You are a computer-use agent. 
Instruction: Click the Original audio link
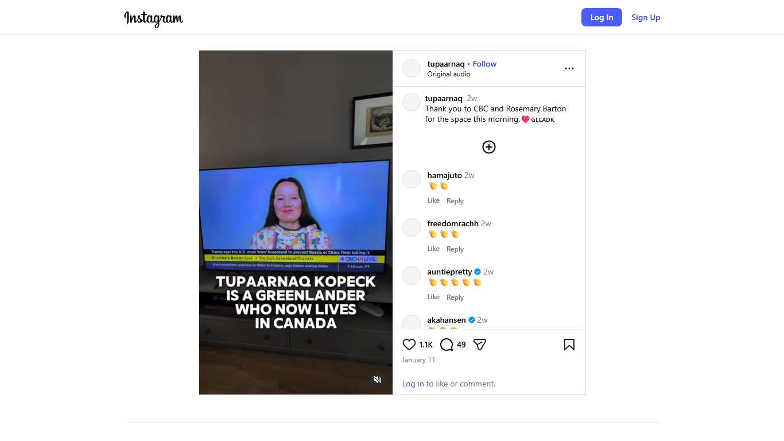449,74
